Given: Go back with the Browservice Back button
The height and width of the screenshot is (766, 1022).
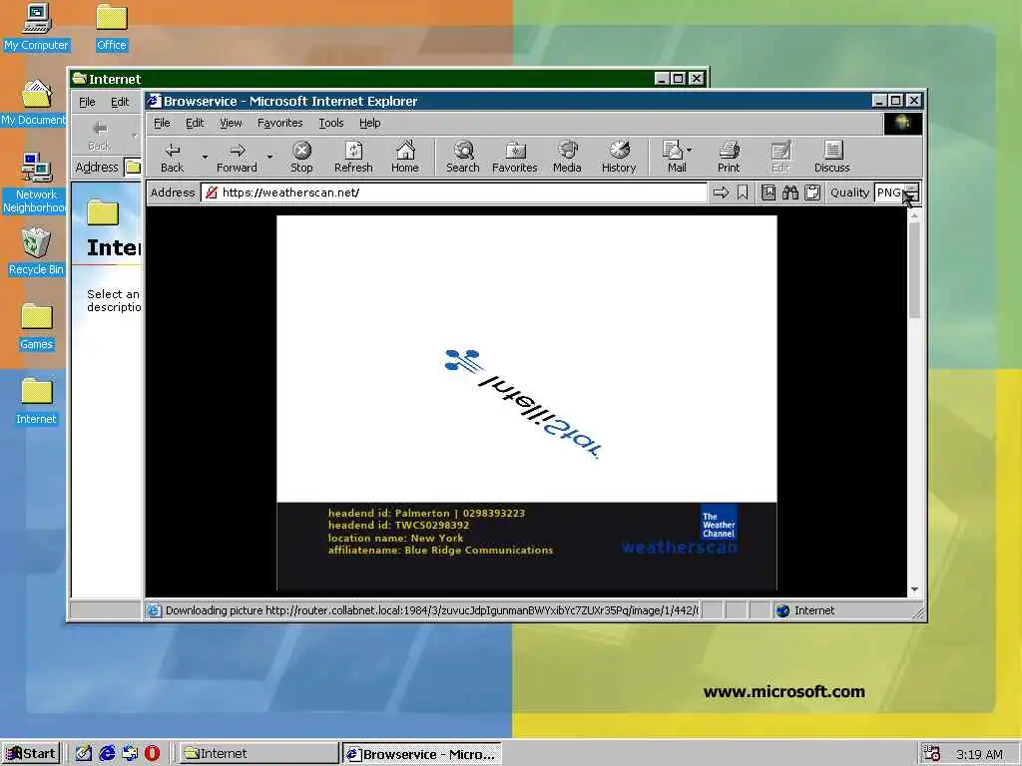Looking at the screenshot, I should point(172,157).
